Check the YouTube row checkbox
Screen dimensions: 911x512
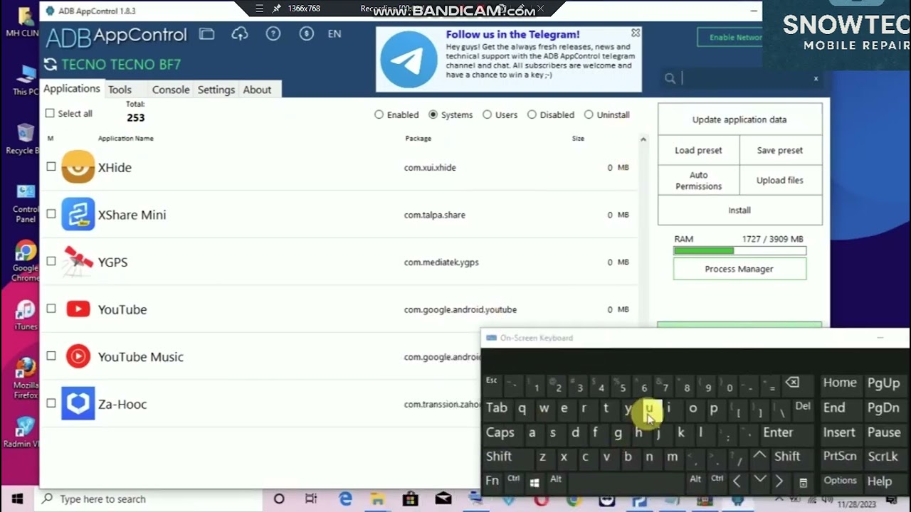(x=51, y=309)
